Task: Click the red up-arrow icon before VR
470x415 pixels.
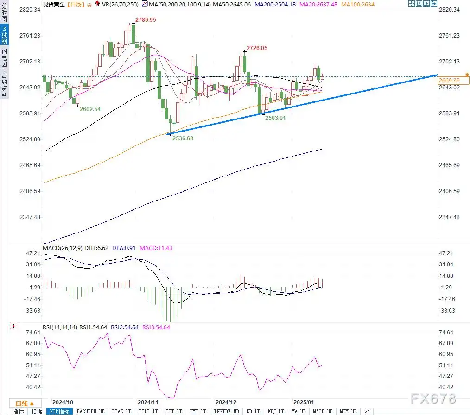Action: [x=97, y=4]
